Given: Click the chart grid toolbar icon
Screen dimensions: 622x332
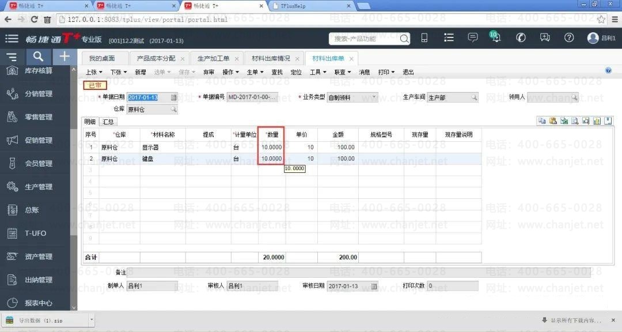Looking at the screenshot, I should 597,120.
